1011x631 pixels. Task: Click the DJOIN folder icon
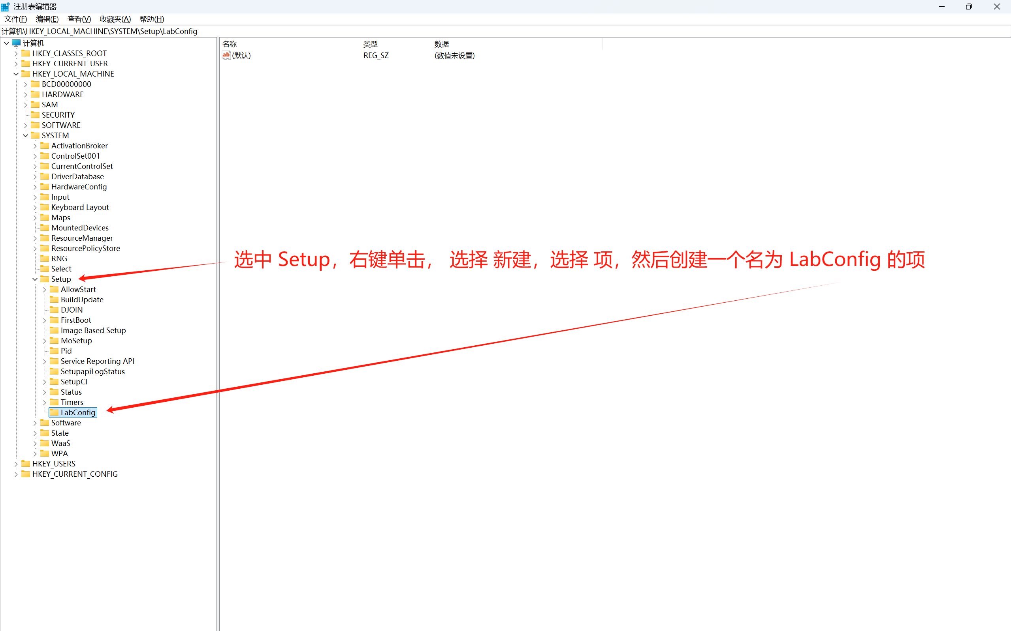[54, 310]
